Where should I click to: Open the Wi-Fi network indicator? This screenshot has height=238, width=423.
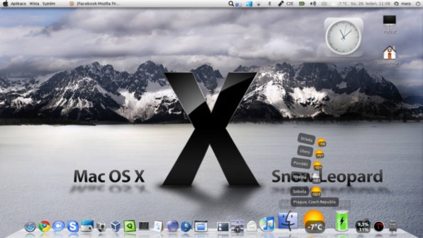pos(259,4)
